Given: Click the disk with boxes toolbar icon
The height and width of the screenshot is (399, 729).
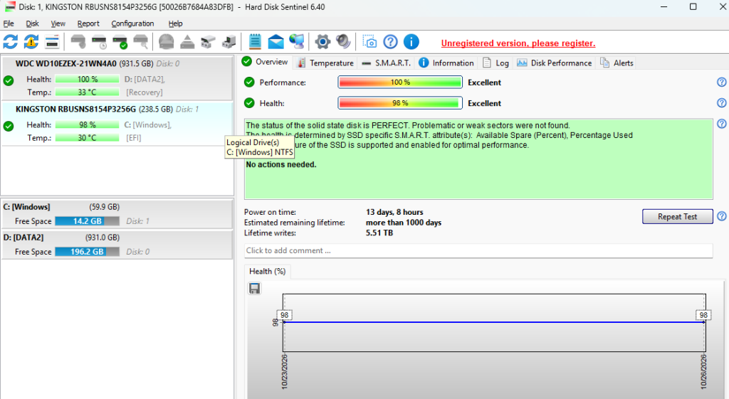Looking at the screenshot, I should pos(208,42).
